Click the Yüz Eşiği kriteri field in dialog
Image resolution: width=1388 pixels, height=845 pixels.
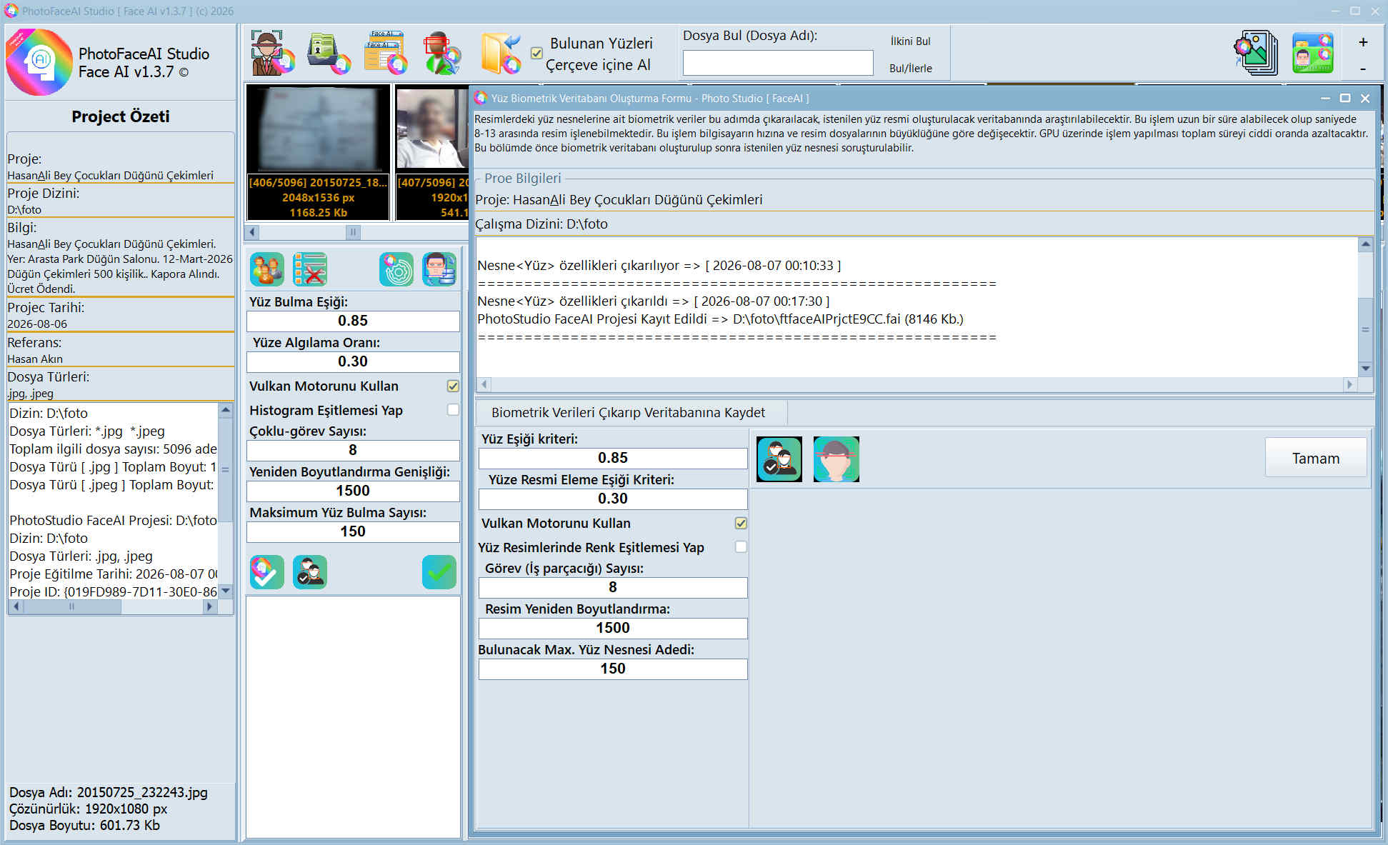[613, 458]
